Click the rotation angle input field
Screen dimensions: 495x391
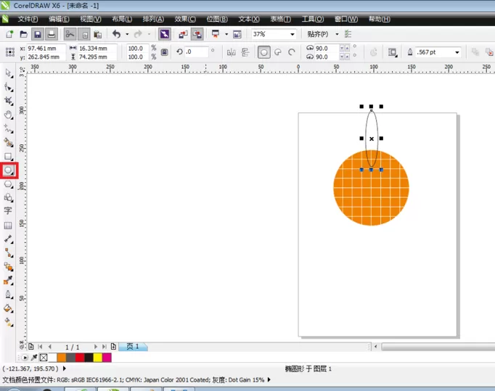point(196,52)
